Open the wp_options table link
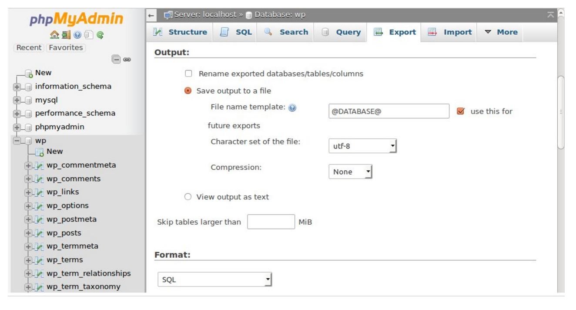576x310 pixels. [67, 206]
